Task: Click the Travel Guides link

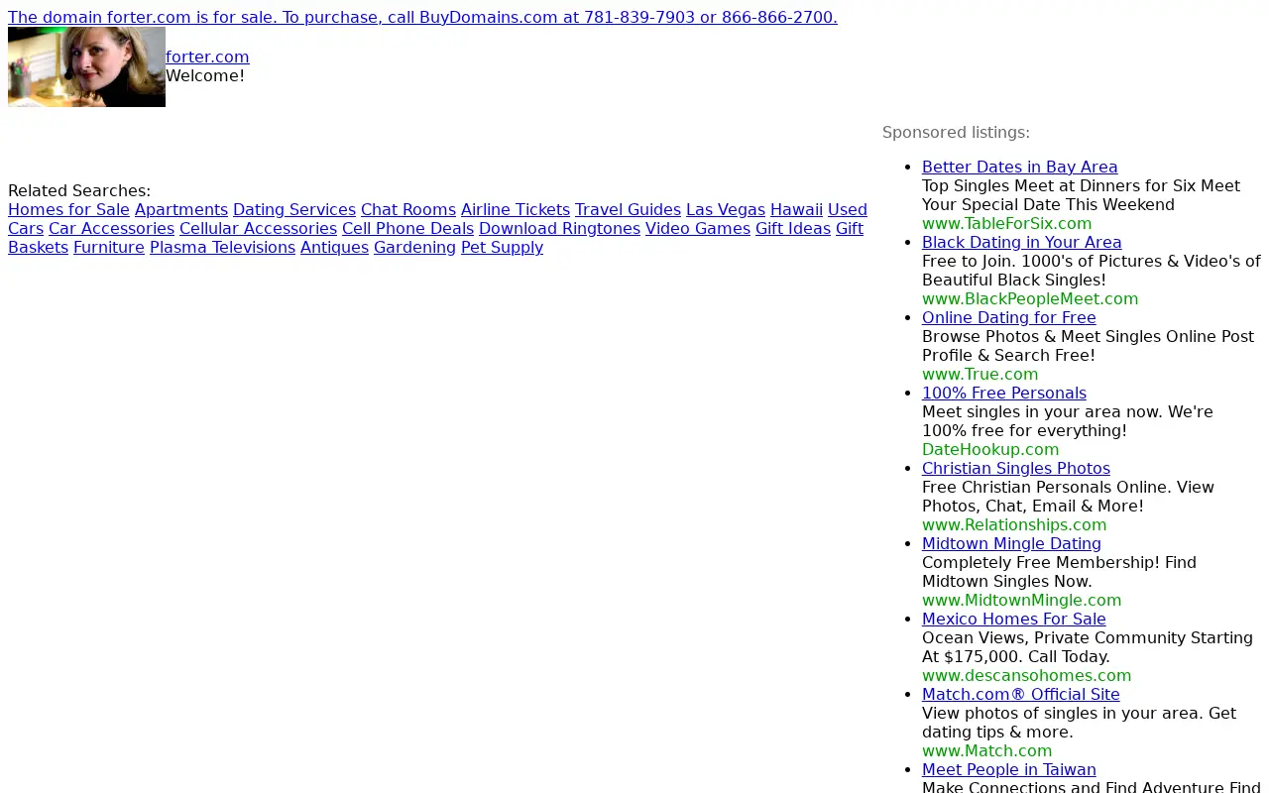Action: click(x=628, y=209)
